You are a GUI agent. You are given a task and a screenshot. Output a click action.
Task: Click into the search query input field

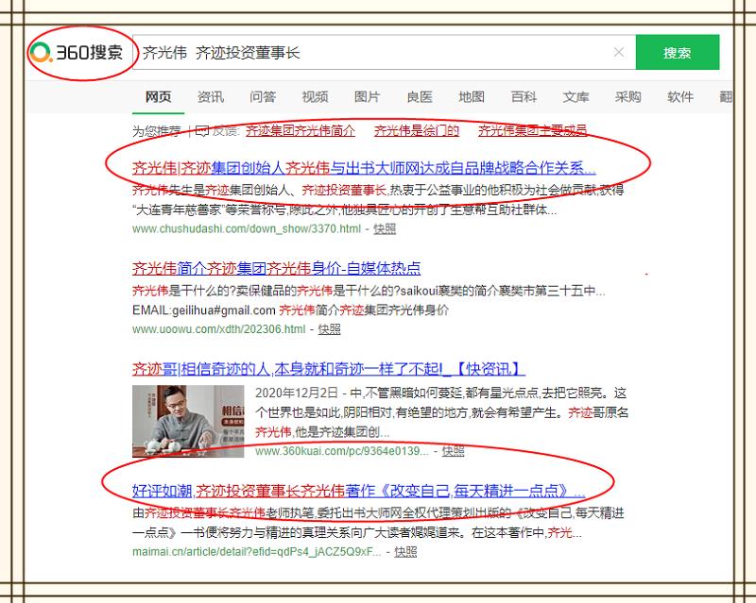pyautogui.click(x=378, y=53)
